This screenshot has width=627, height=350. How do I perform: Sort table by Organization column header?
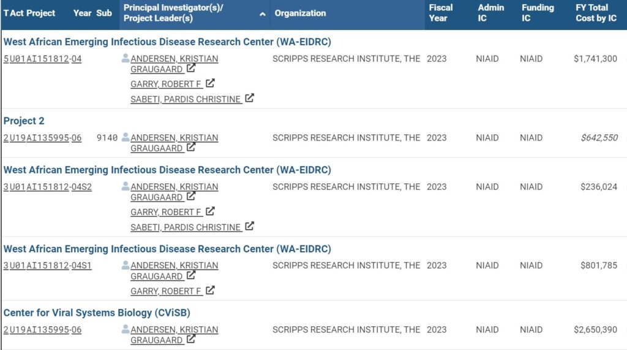(x=300, y=13)
